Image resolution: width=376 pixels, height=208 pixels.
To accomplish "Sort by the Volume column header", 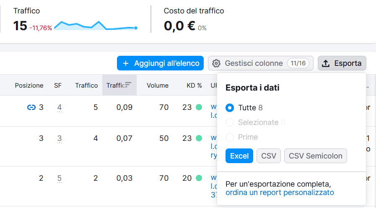I will (x=157, y=85).
